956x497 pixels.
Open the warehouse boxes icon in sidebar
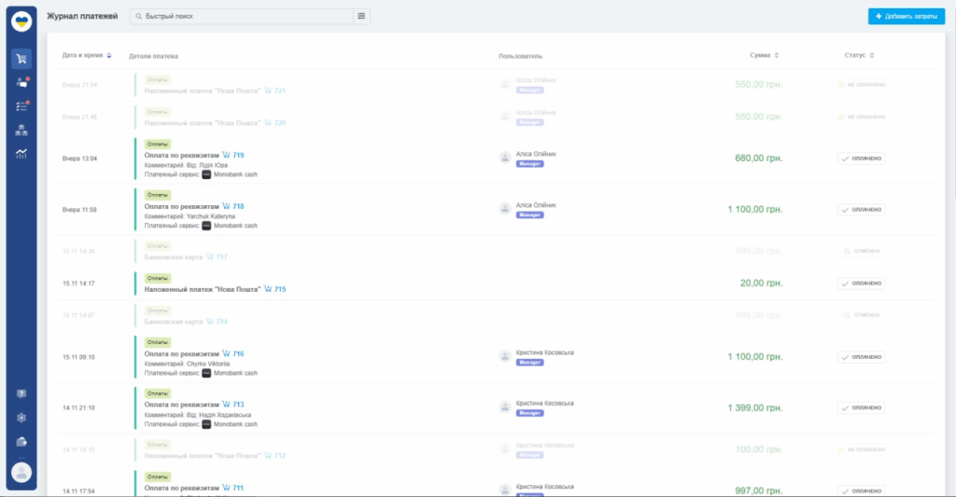[x=21, y=131]
